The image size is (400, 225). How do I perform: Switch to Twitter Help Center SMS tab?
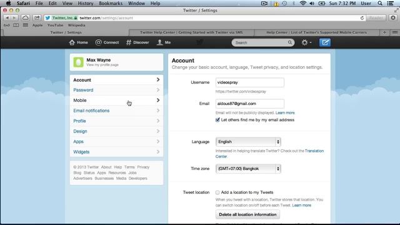click(x=191, y=32)
